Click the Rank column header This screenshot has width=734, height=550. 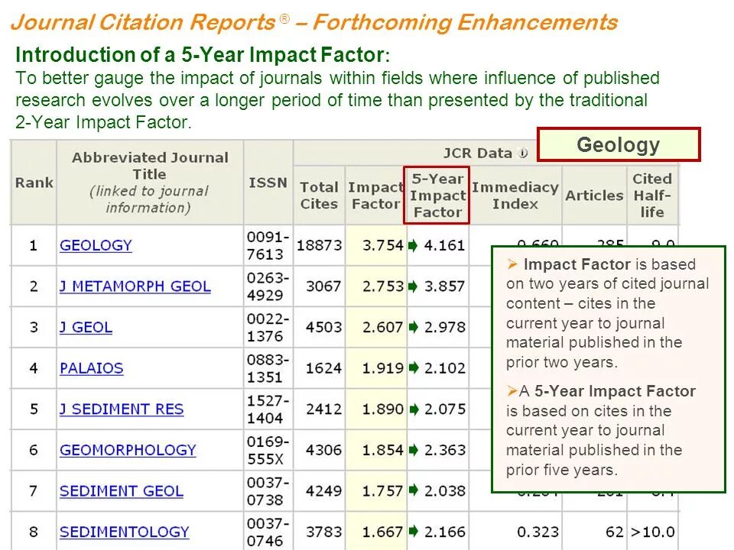tap(34, 183)
